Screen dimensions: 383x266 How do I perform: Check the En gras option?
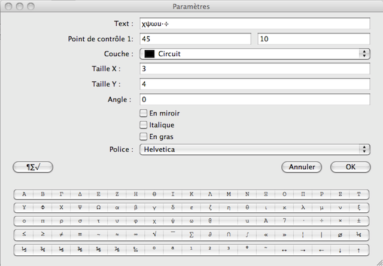coord(144,137)
